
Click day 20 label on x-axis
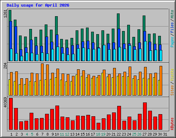coord(108,134)
